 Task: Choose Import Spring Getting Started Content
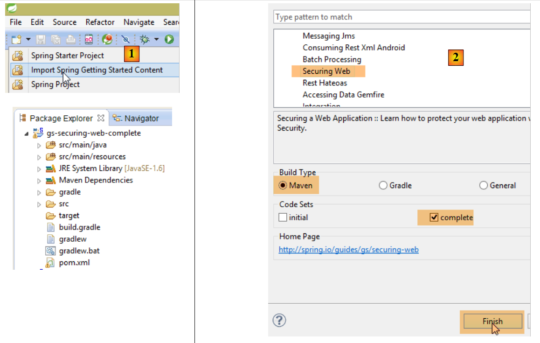point(97,70)
